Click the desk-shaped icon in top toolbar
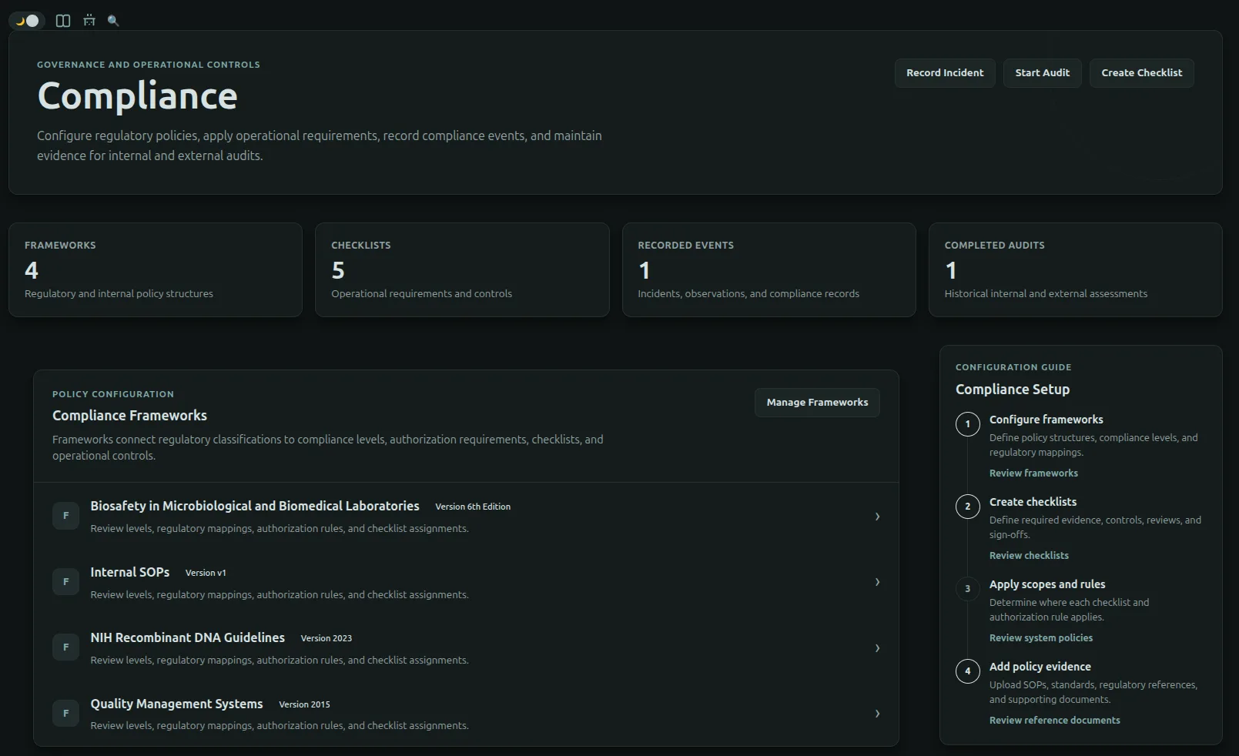This screenshot has width=1239, height=756. (x=89, y=21)
